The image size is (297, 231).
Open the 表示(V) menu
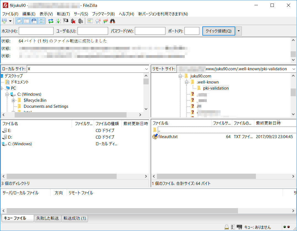pyautogui.click(x=46, y=14)
